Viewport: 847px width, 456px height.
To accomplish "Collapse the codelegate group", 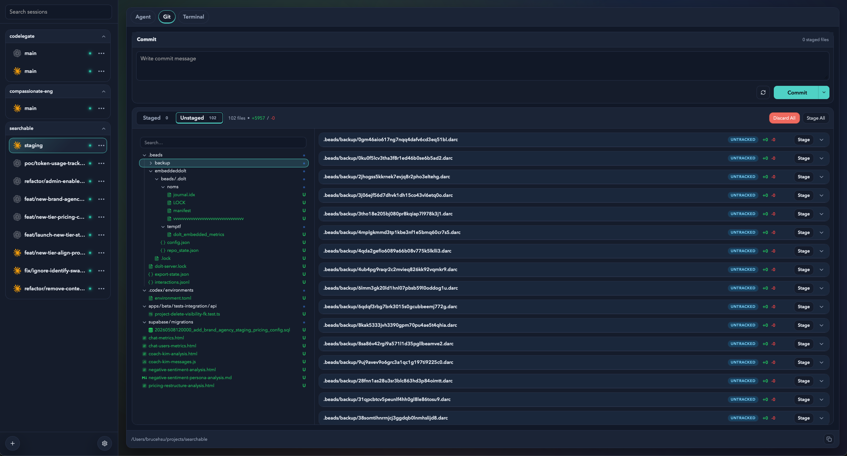I will 104,36.
